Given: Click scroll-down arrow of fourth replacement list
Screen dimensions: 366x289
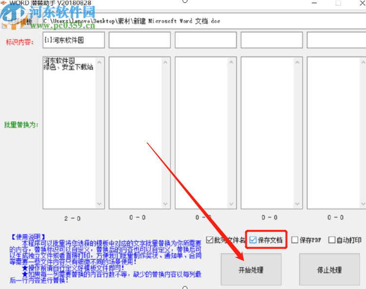Looking at the screenshot, I should (297, 204).
